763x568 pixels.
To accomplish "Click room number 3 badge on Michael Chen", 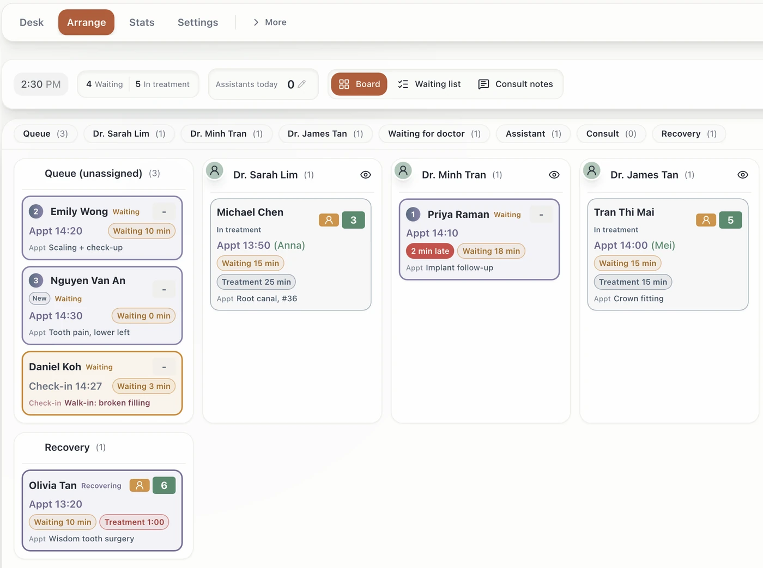I will point(353,220).
